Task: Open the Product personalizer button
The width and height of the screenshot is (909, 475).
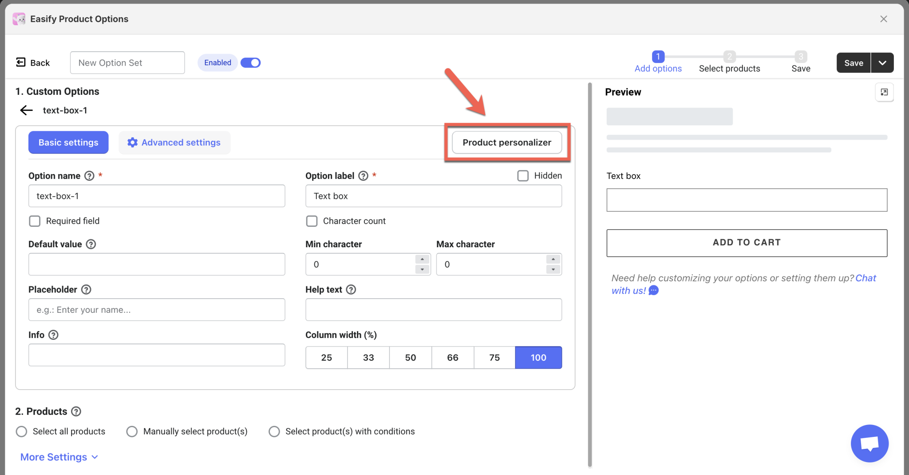Action: click(x=507, y=143)
